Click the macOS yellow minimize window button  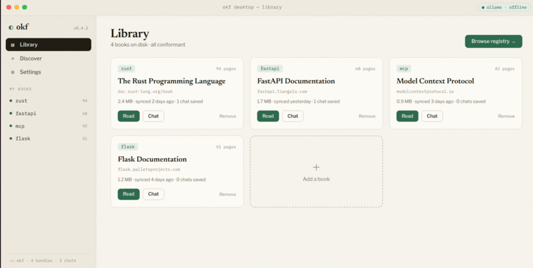[x=17, y=7]
